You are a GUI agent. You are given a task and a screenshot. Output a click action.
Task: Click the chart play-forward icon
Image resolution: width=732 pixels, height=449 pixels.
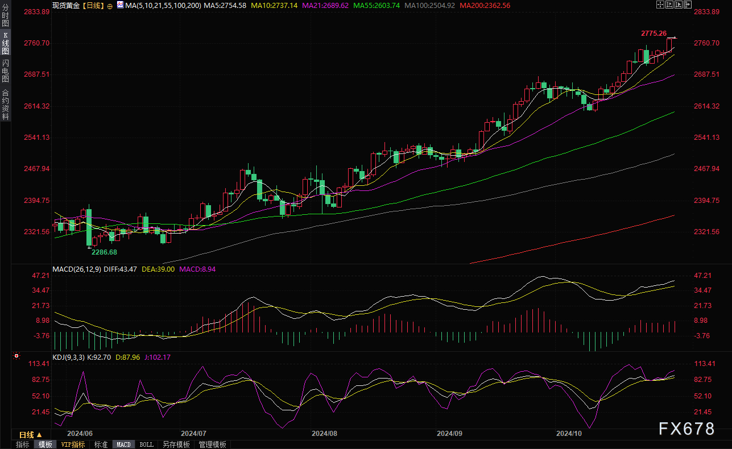pyautogui.click(x=679, y=5)
